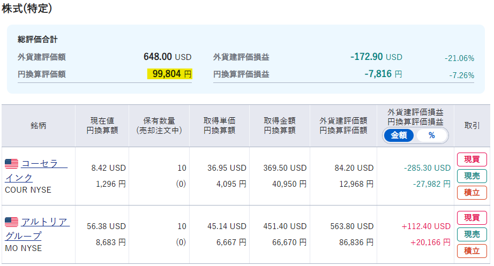Click the 銘柄 column header
This screenshot has width=494, height=266.
click(x=38, y=126)
